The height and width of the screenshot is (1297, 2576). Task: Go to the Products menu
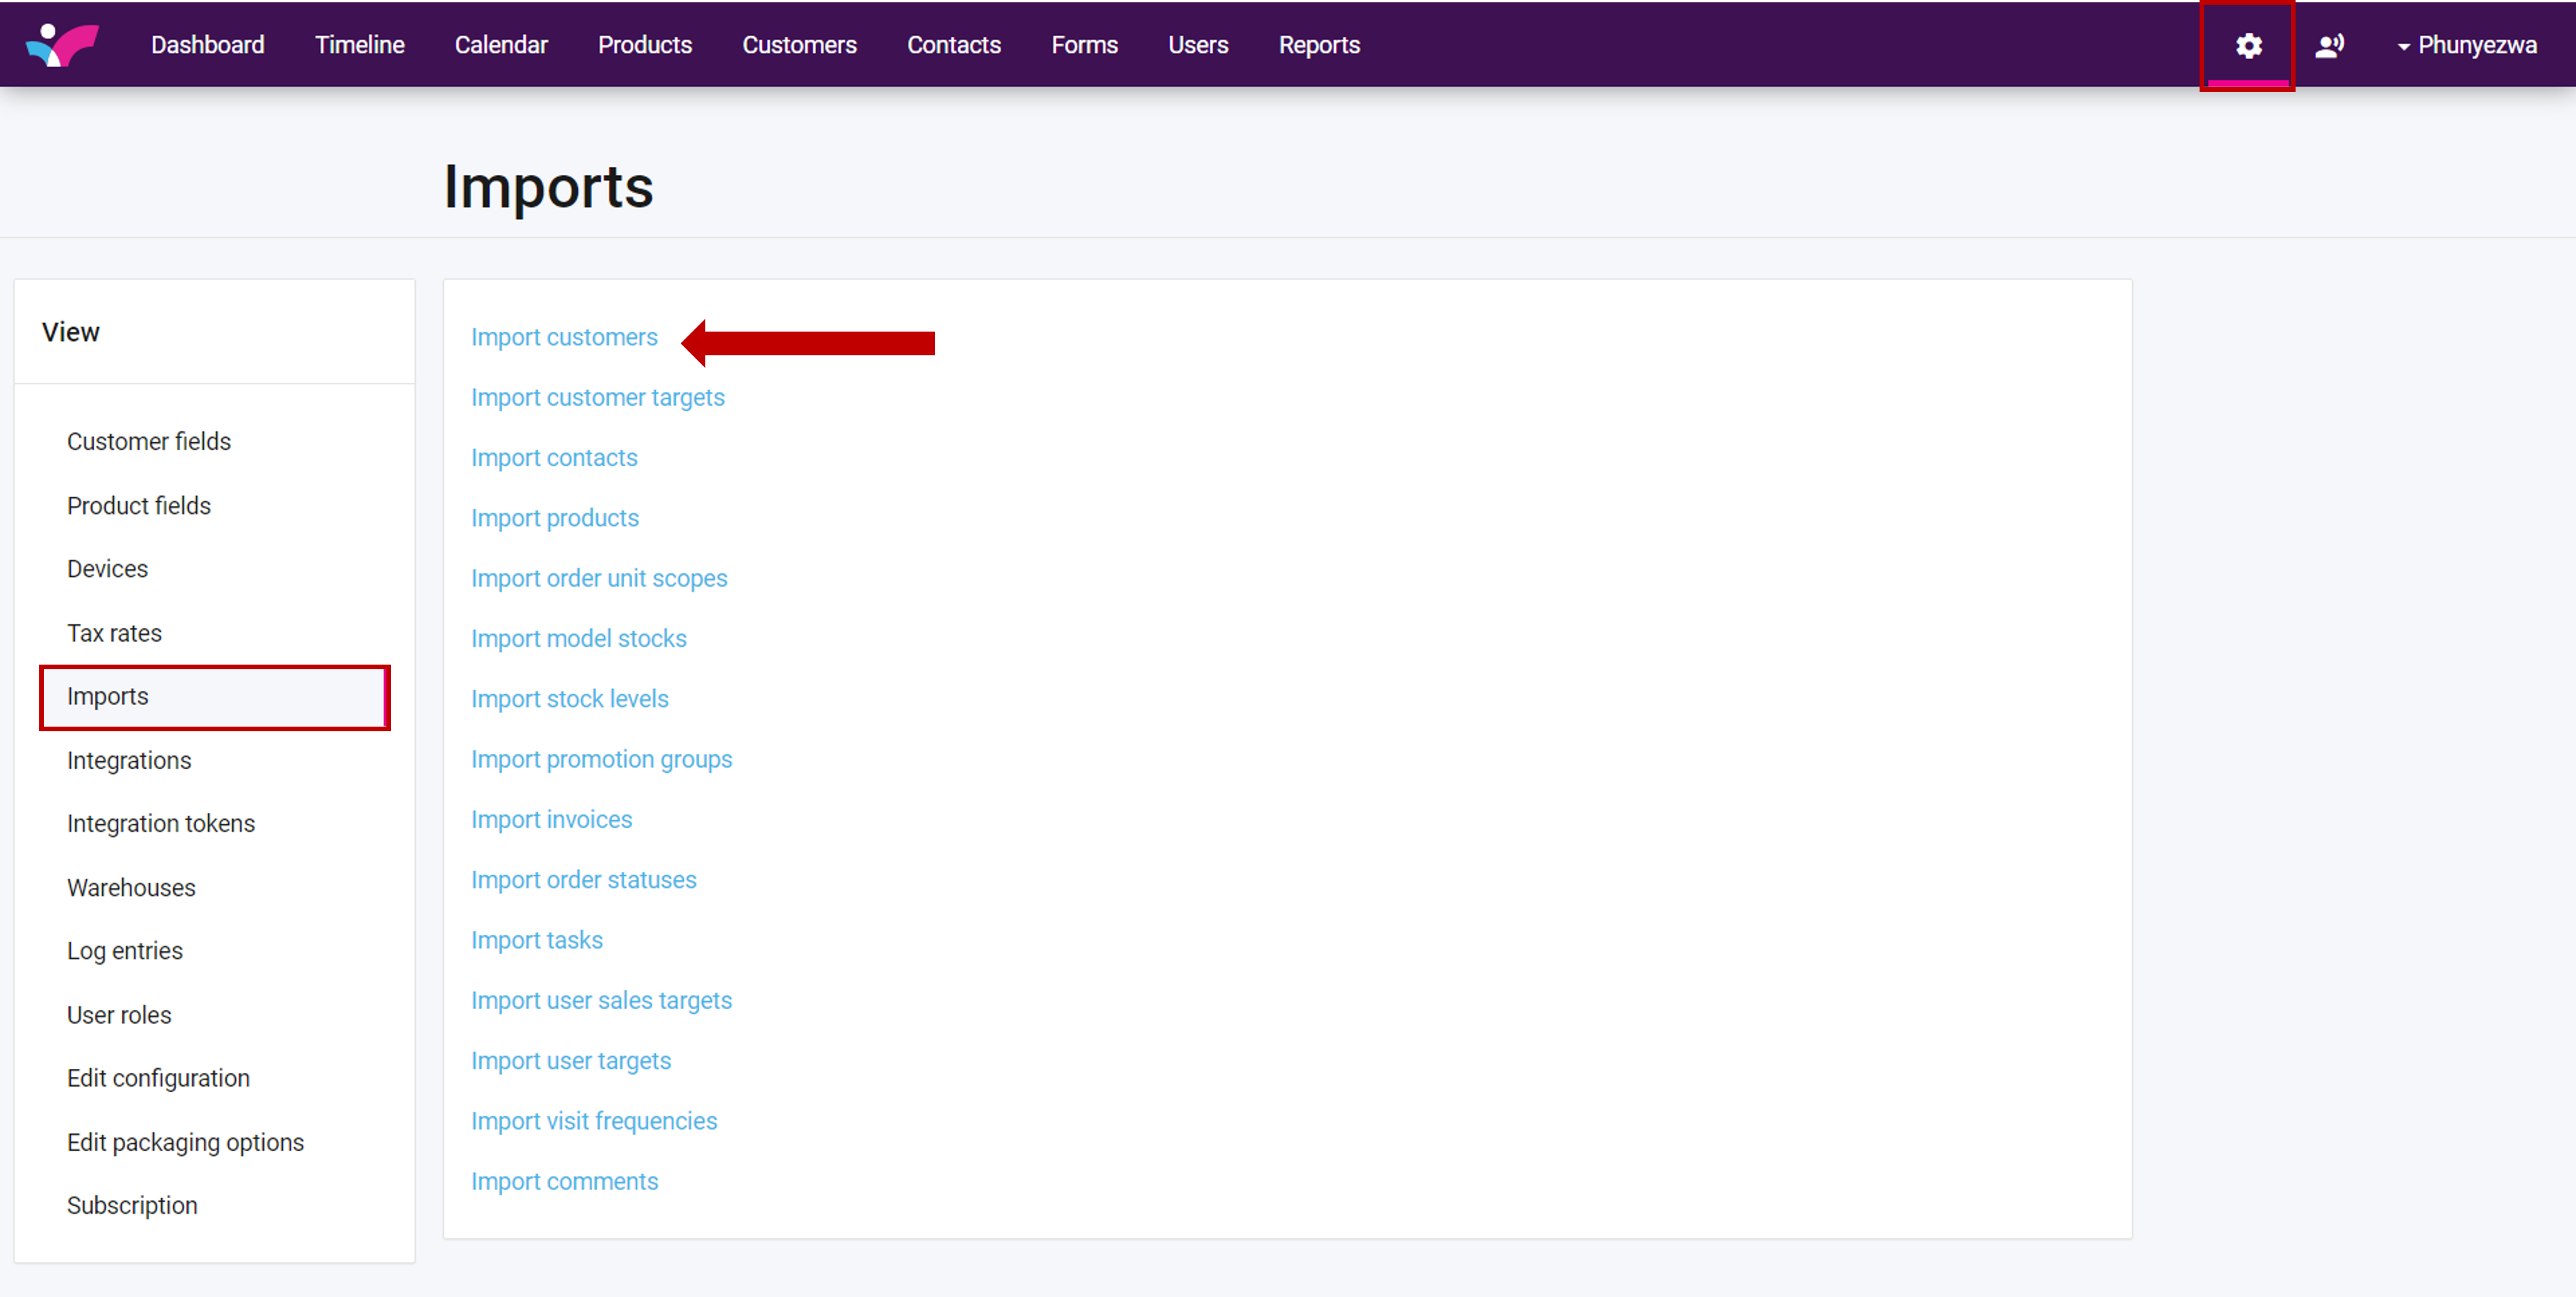tap(644, 46)
